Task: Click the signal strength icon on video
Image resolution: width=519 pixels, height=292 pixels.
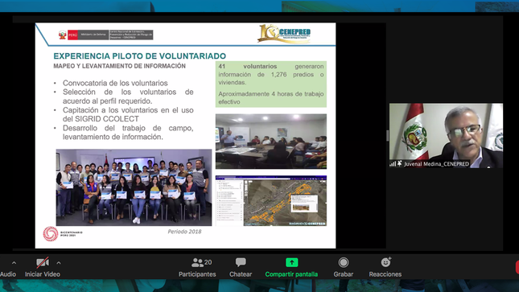Action: (x=393, y=163)
